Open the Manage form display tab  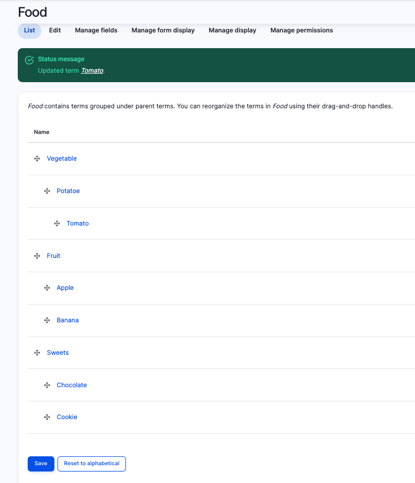click(x=163, y=30)
